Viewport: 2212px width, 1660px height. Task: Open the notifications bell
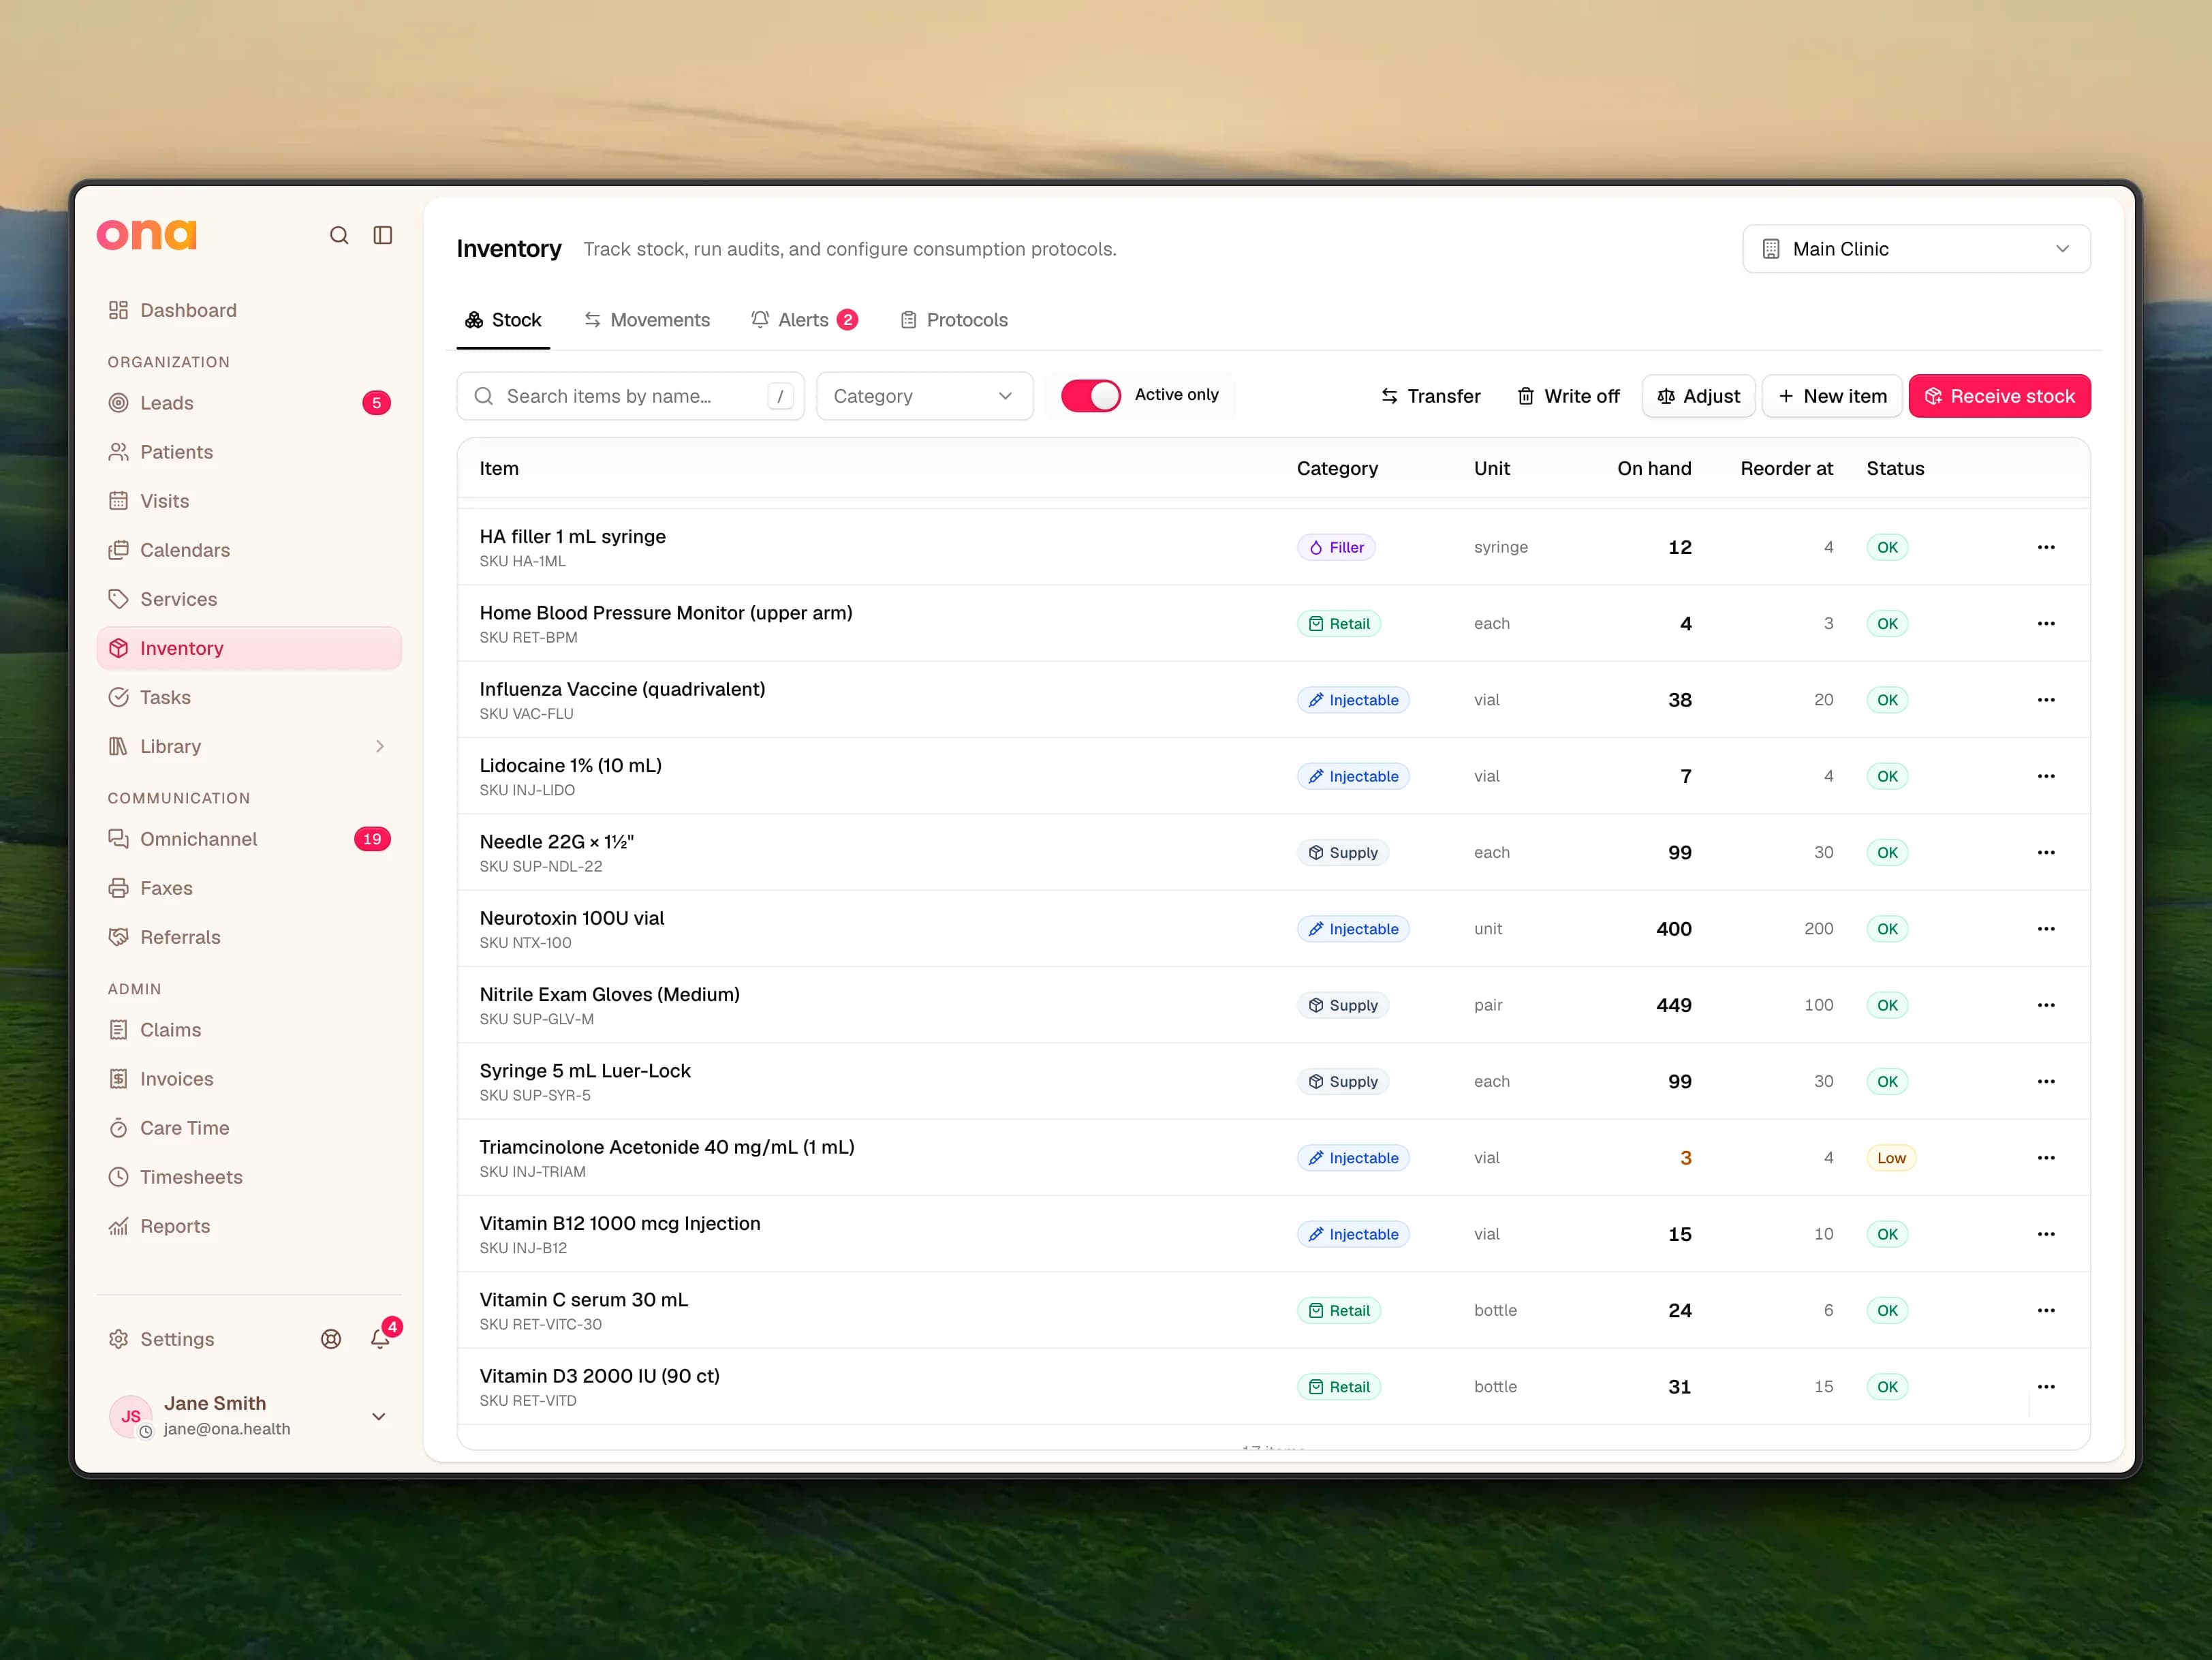pos(380,1339)
